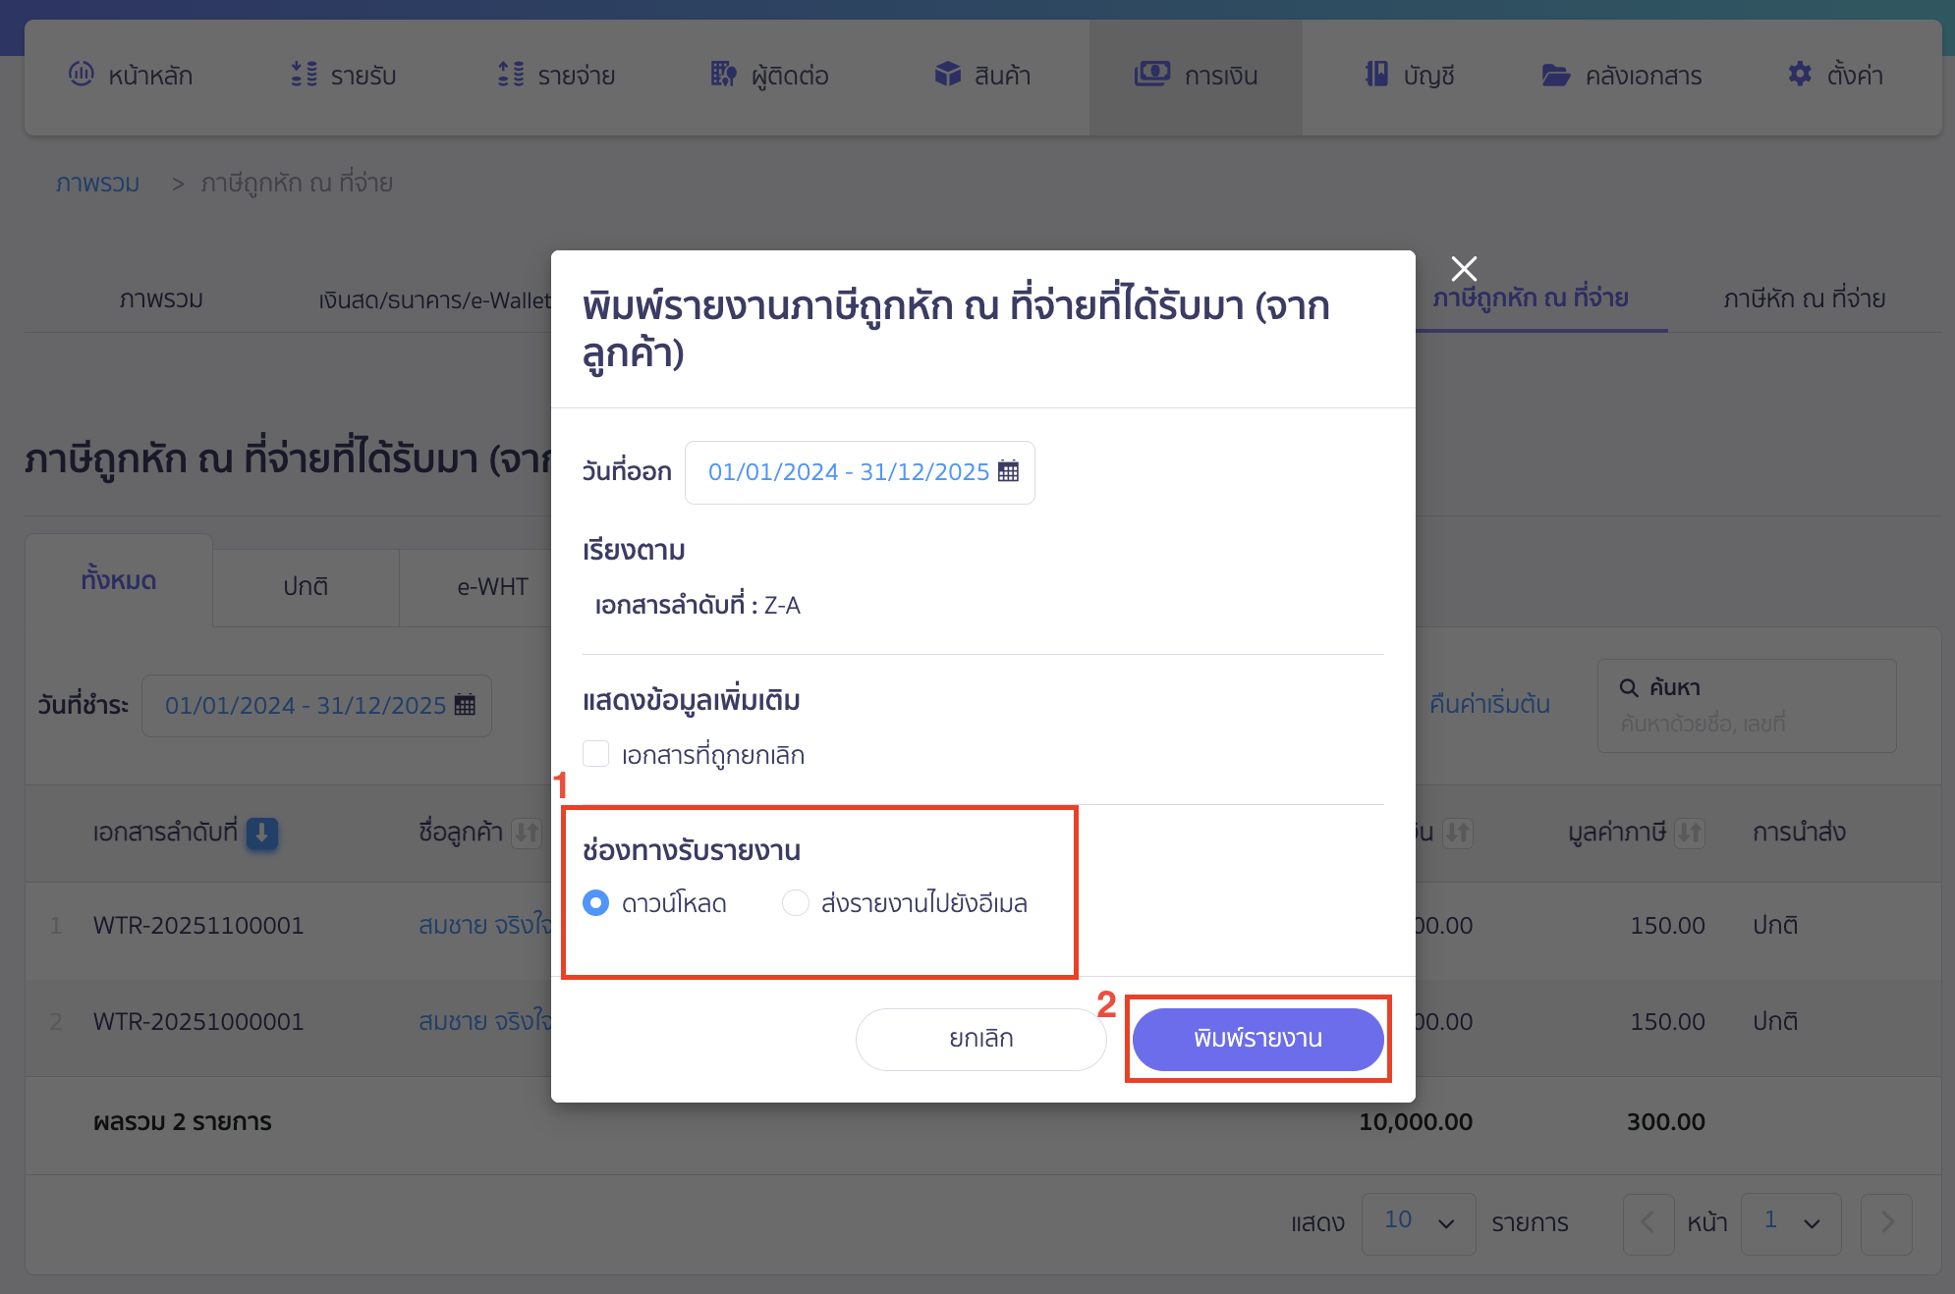Toggle the เอกสารลำดับที่ sort arrow
The height and width of the screenshot is (1294, 1955).
coord(260,833)
